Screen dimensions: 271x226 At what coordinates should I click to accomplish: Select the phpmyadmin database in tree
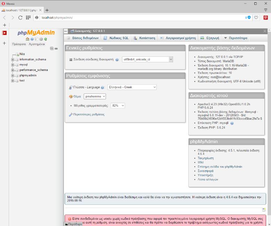pyautogui.click(x=28, y=75)
